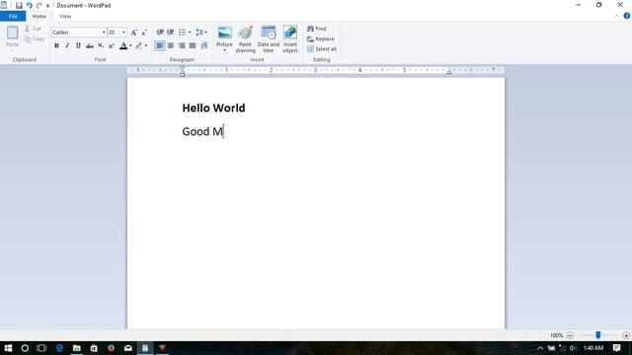Open the File menu
Image resolution: width=632 pixels, height=355 pixels.
coord(13,16)
